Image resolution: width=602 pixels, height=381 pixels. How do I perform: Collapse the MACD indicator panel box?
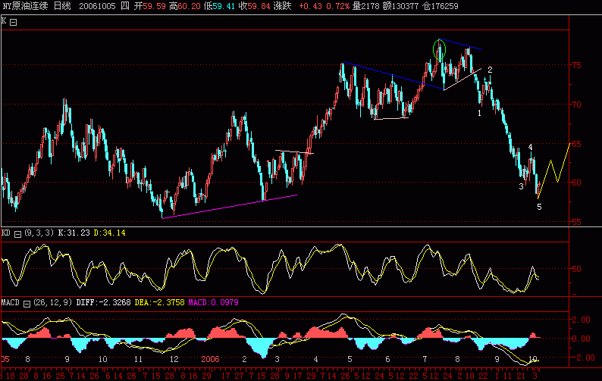click(27, 304)
